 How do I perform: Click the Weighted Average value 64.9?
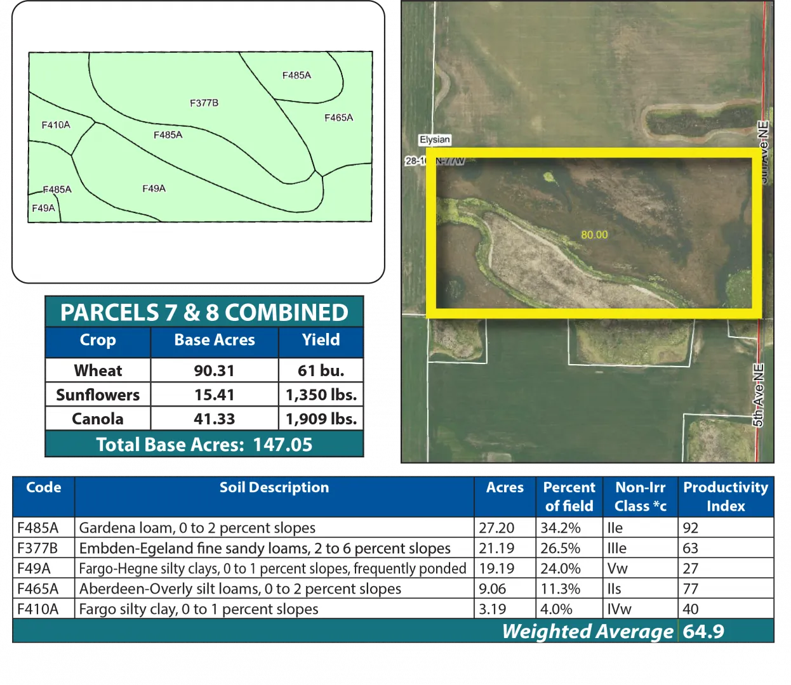click(x=703, y=632)
